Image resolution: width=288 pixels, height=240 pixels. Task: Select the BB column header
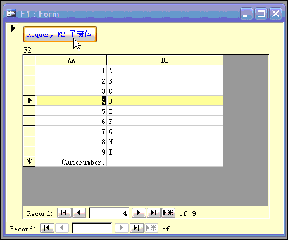pos(165,60)
